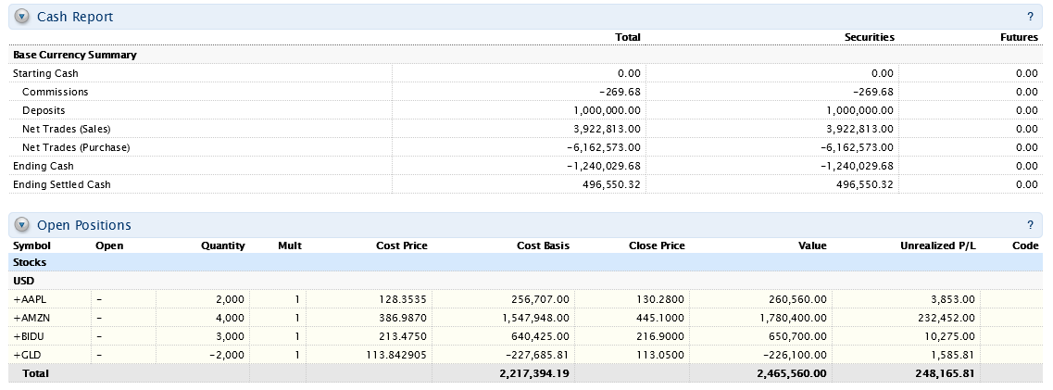Select the Ending Settled Cash row label
This screenshot has height=390, width=1053.
61,184
